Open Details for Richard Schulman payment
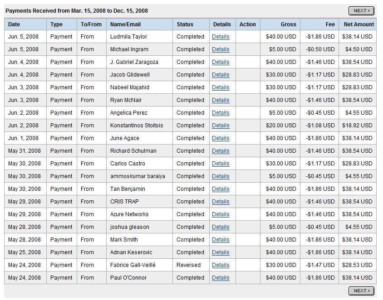Viewport: 383px width, 300px height. (221, 151)
